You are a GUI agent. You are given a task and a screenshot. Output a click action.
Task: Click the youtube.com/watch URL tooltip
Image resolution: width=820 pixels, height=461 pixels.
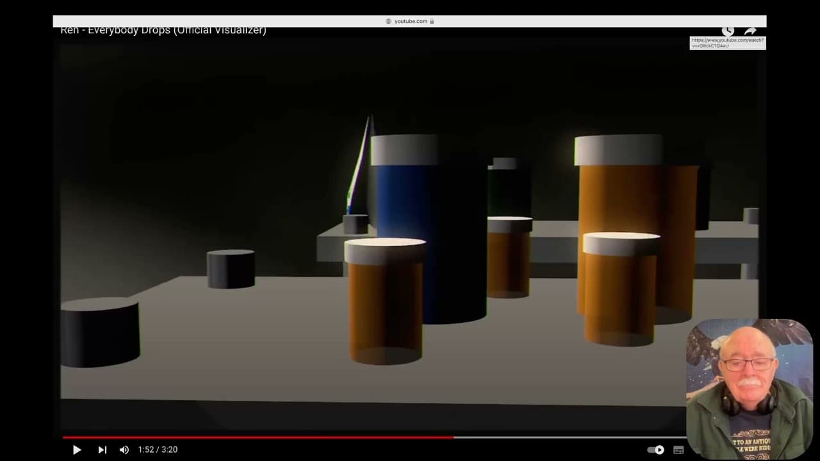tap(727, 43)
